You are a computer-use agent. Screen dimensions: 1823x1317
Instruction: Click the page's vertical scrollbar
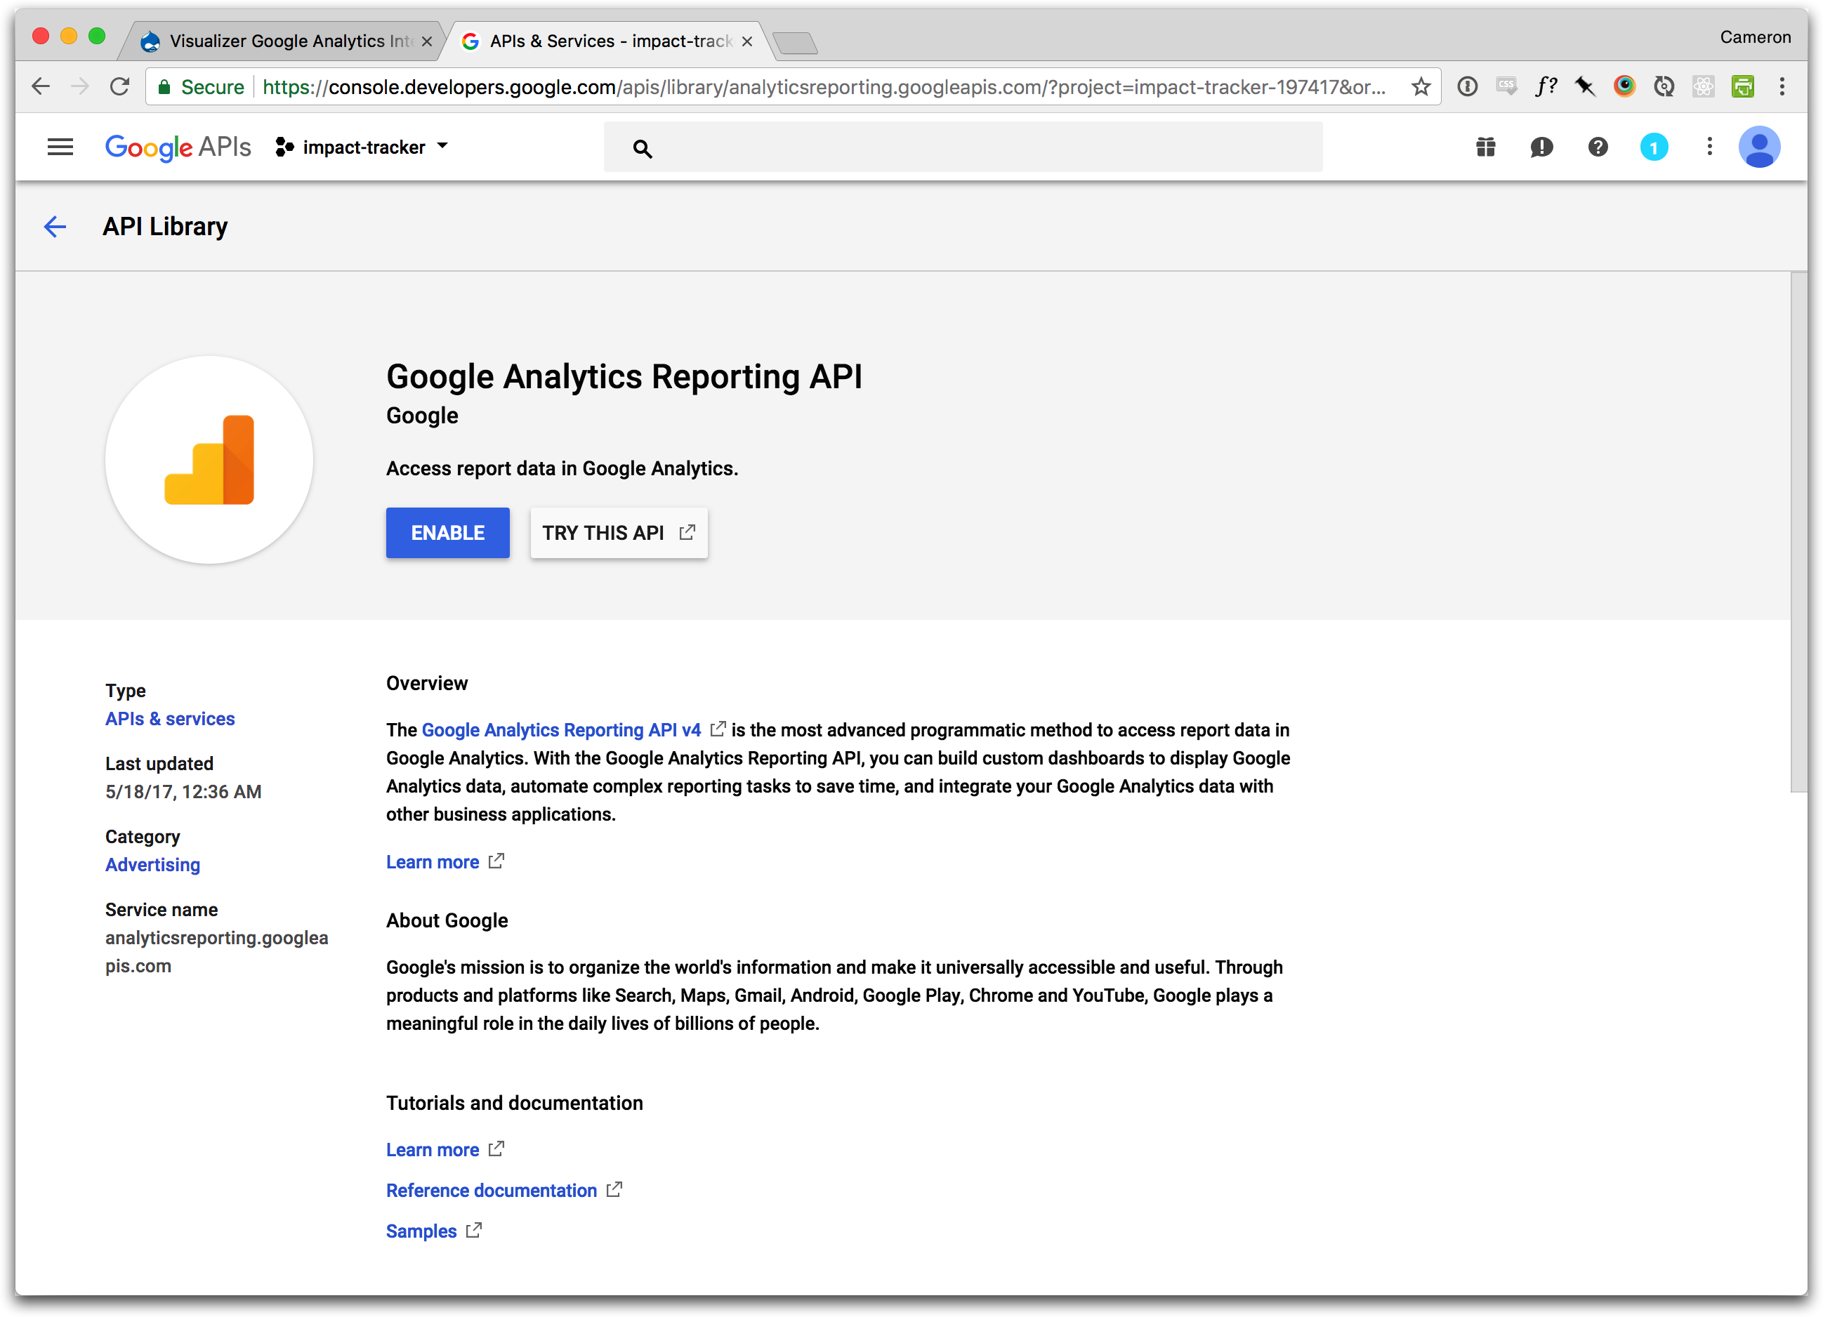tap(1798, 530)
